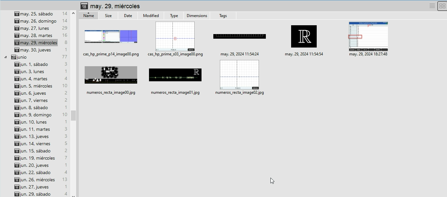
Task: Click header title may. 29, miércoles
Action: tap(115, 6)
